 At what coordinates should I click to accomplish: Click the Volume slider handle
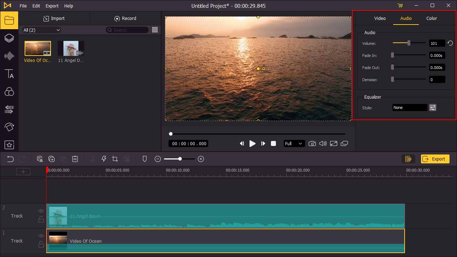pyautogui.click(x=409, y=43)
